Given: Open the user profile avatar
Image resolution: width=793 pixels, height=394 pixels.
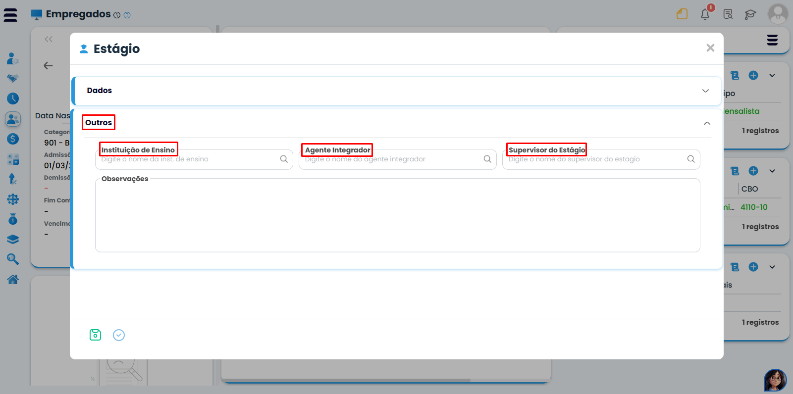Looking at the screenshot, I should [x=778, y=14].
